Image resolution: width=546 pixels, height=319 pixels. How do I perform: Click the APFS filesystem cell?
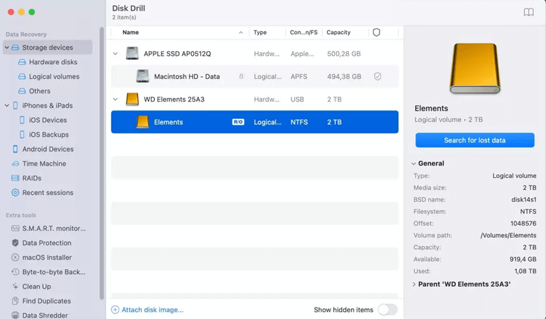pos(299,76)
